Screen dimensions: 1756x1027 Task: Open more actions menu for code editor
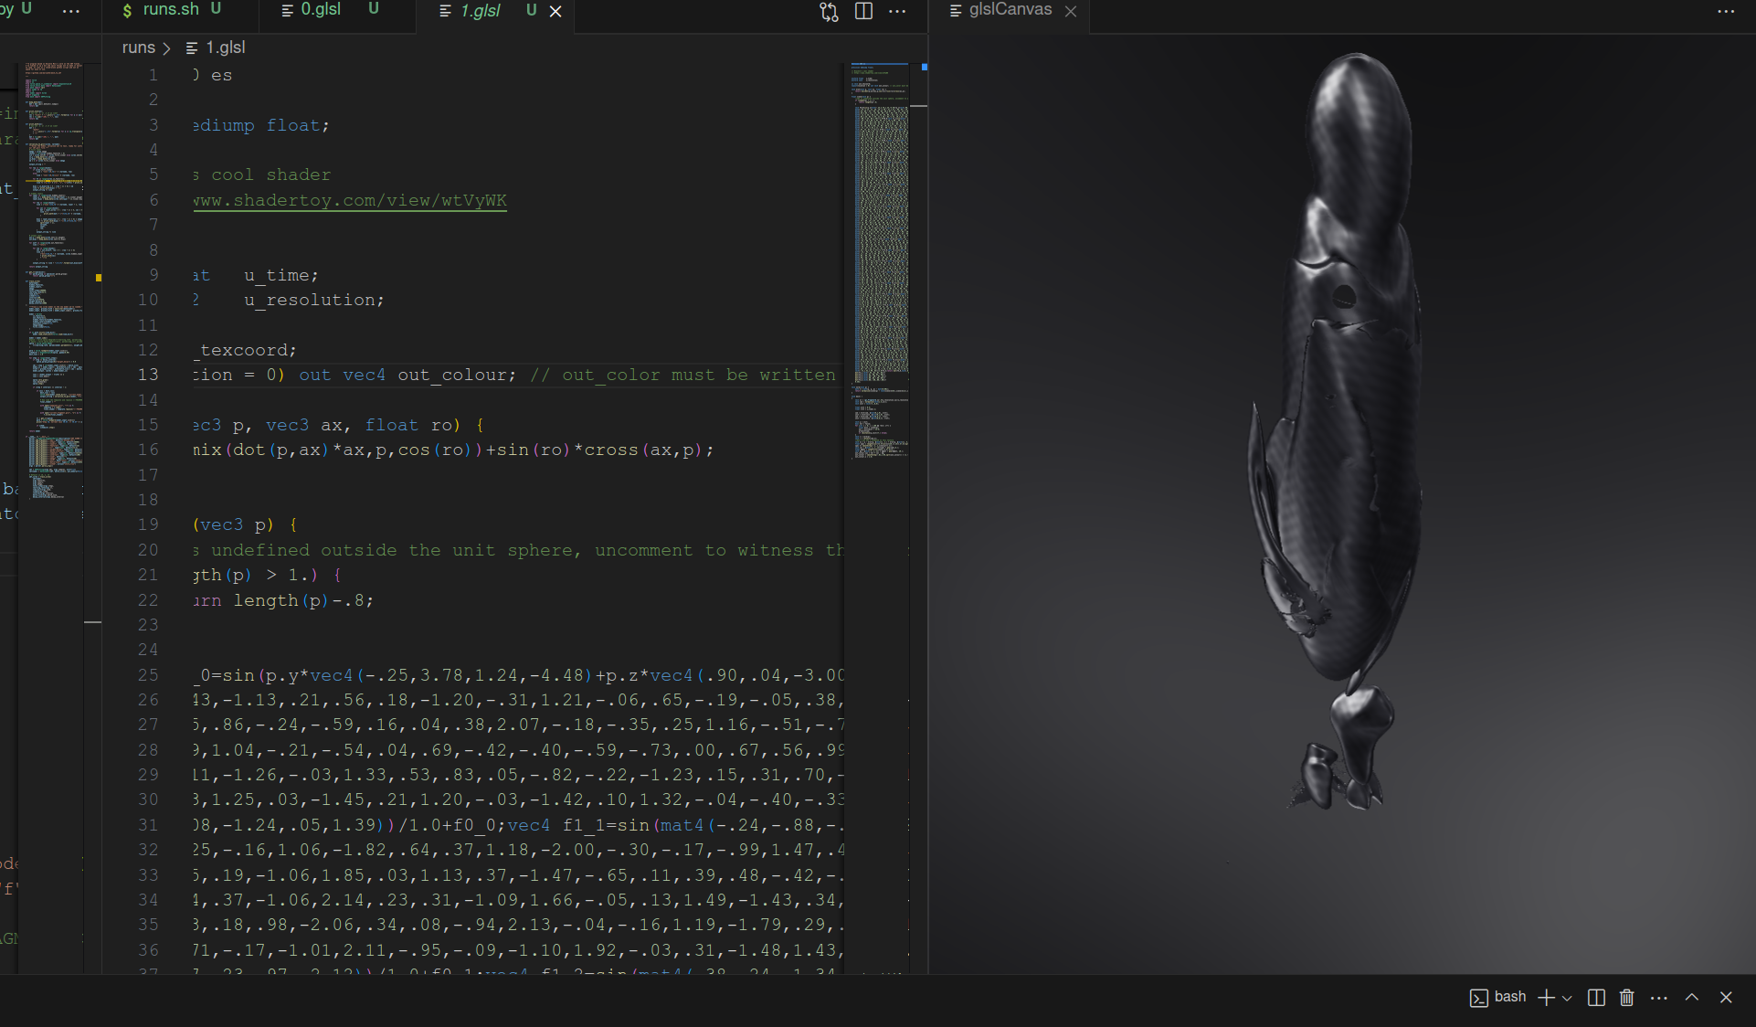[898, 11]
